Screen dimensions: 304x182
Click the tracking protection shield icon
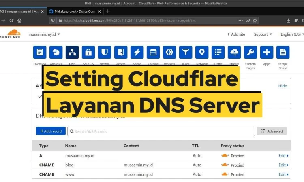pyautogui.click(x=53, y=21)
